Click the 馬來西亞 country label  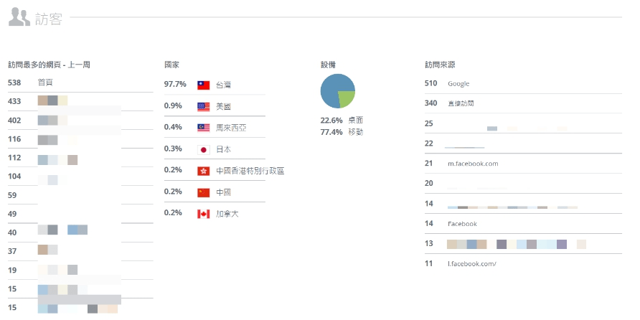tap(231, 128)
